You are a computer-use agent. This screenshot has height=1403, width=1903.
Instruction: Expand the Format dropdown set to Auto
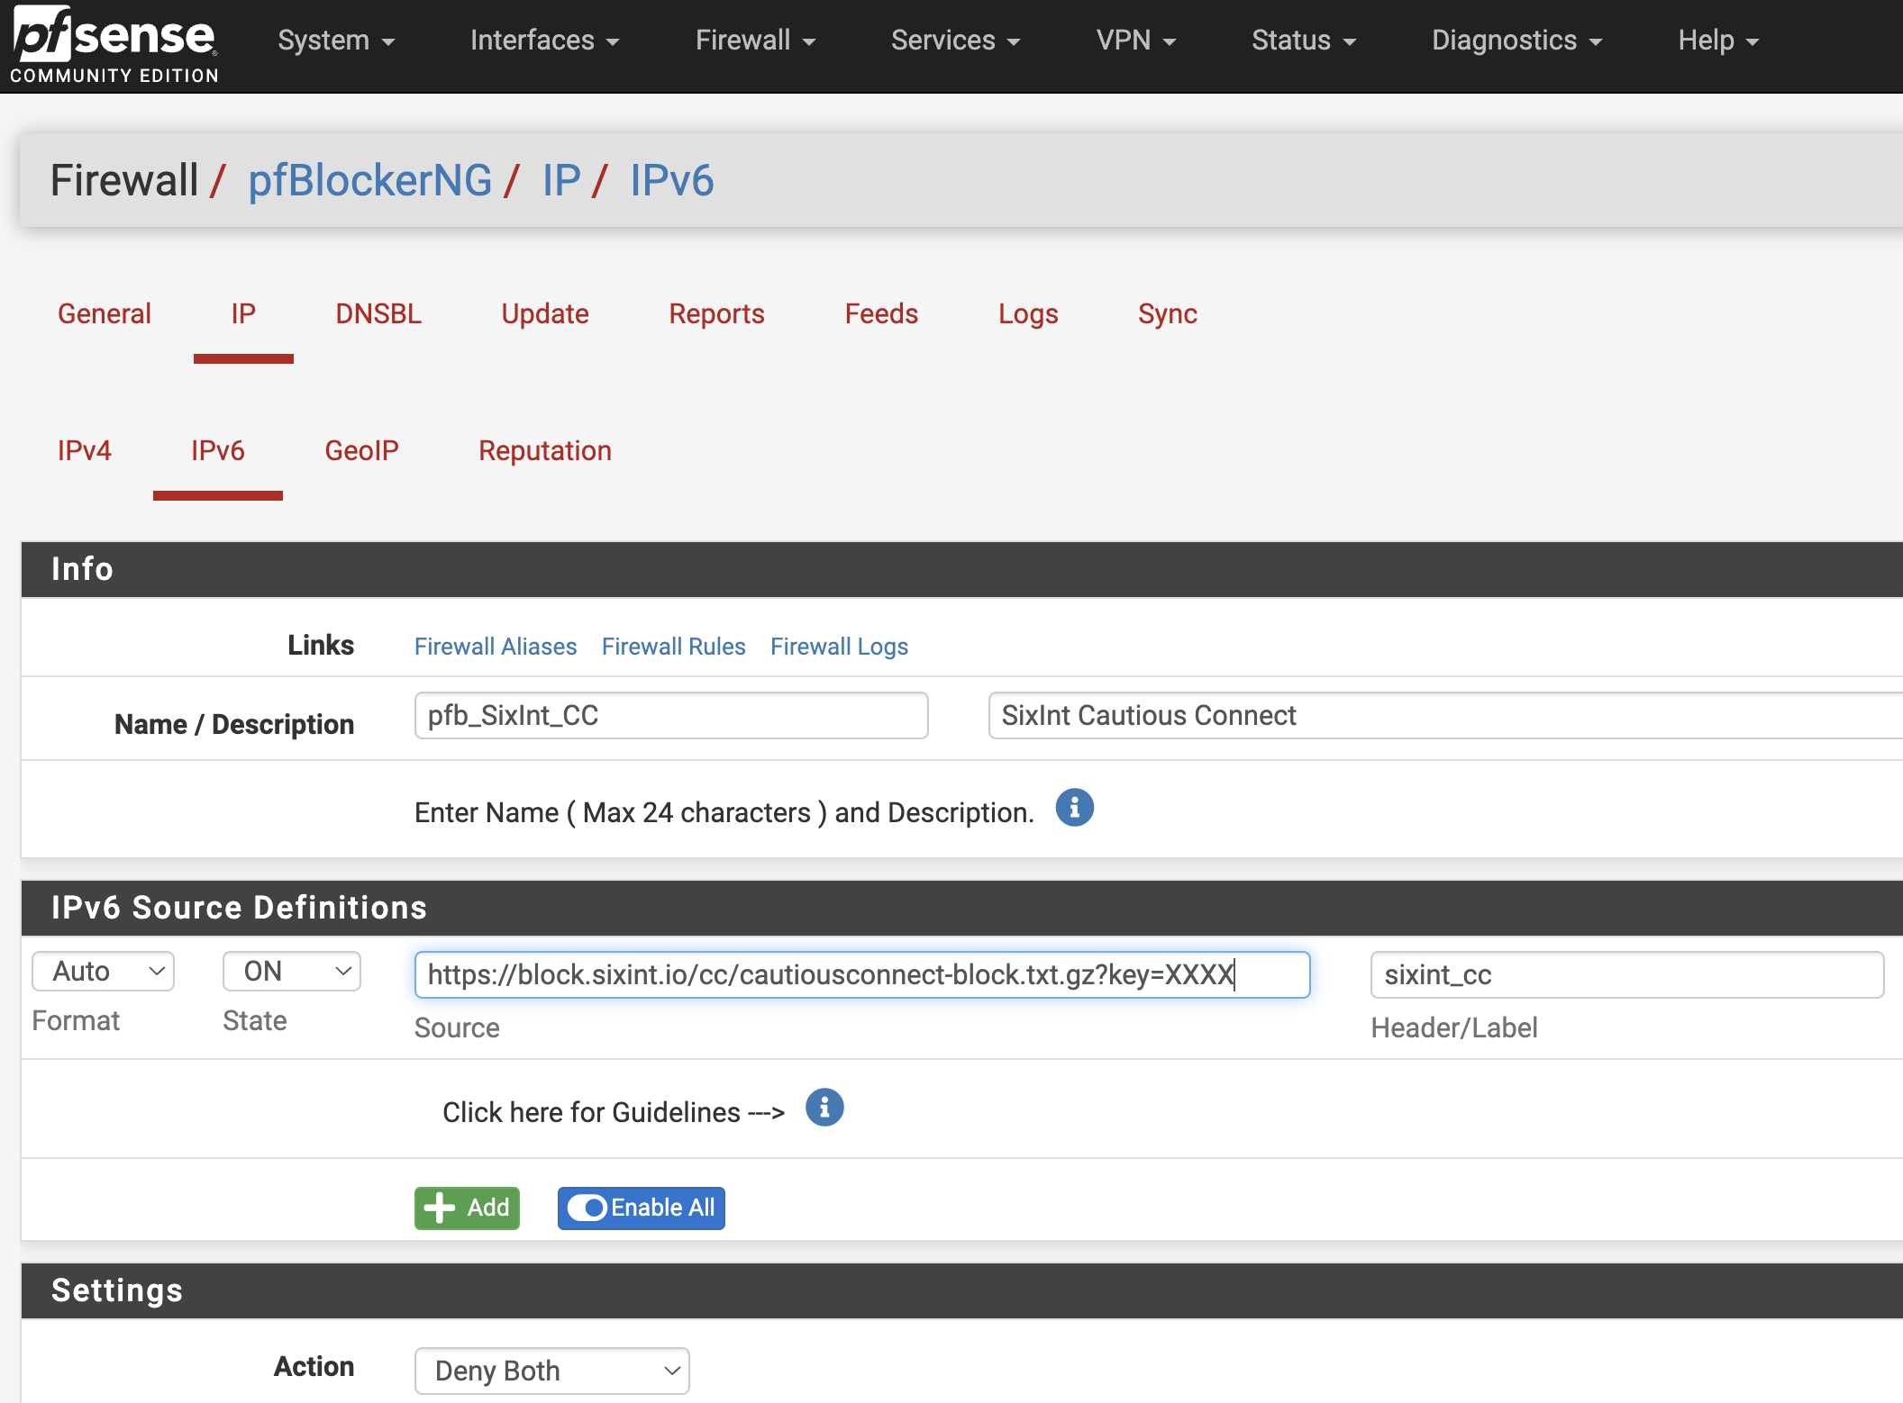[x=103, y=971]
